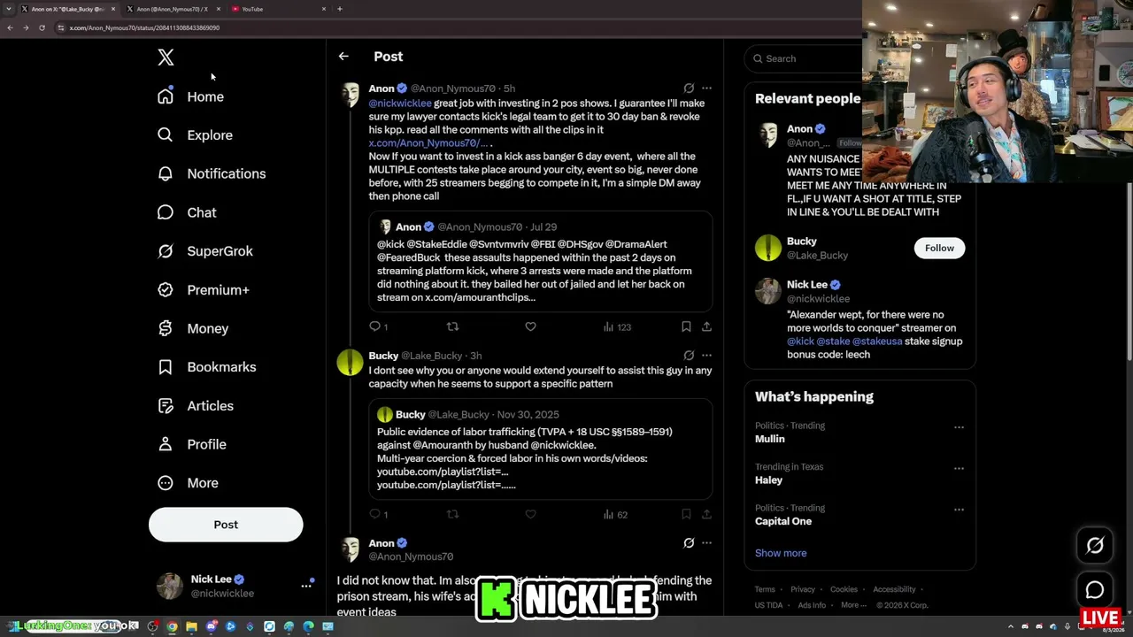Click the white Post compose button
Image resolution: width=1133 pixels, height=637 pixels.
226,525
